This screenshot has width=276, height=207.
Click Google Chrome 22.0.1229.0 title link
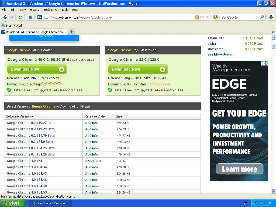[134, 60]
